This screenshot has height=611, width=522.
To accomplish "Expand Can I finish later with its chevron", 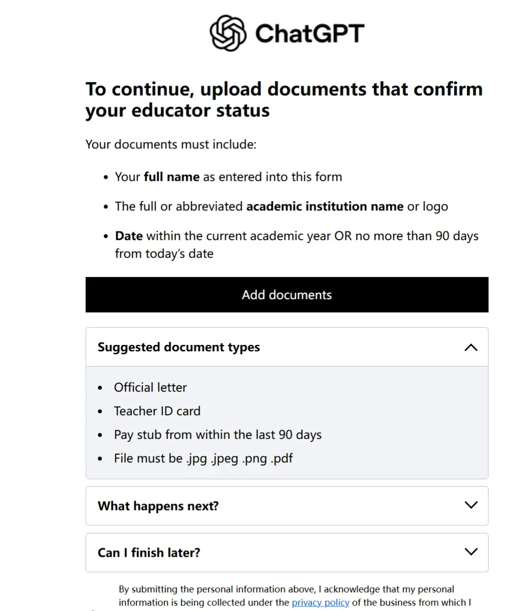I will pyautogui.click(x=471, y=552).
